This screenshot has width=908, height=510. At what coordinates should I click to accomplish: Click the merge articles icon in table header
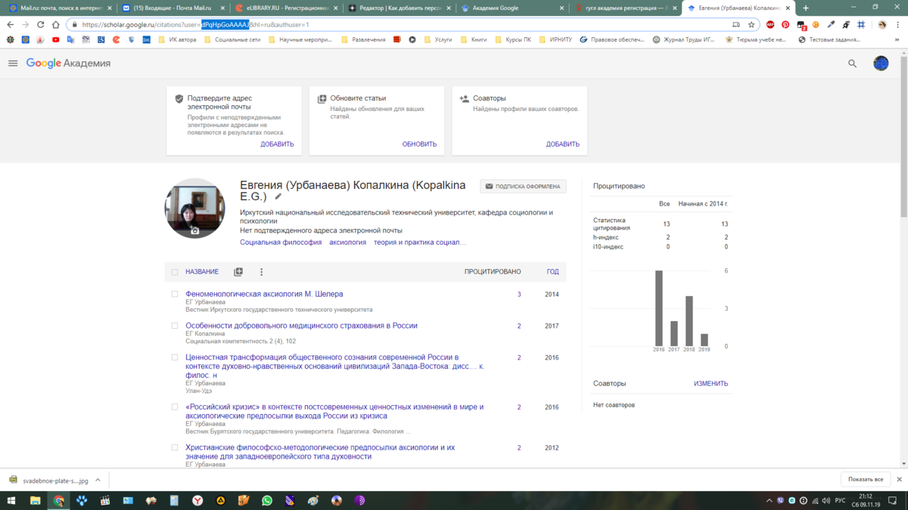tap(238, 271)
